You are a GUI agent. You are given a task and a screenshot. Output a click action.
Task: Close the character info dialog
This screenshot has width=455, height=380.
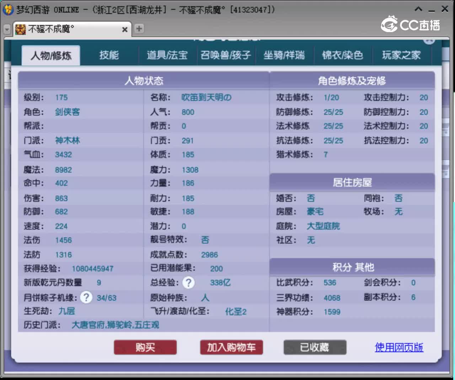pyautogui.click(x=429, y=40)
